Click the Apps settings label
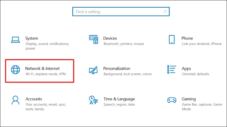This screenshot has width=227, height=127. pos(186,69)
